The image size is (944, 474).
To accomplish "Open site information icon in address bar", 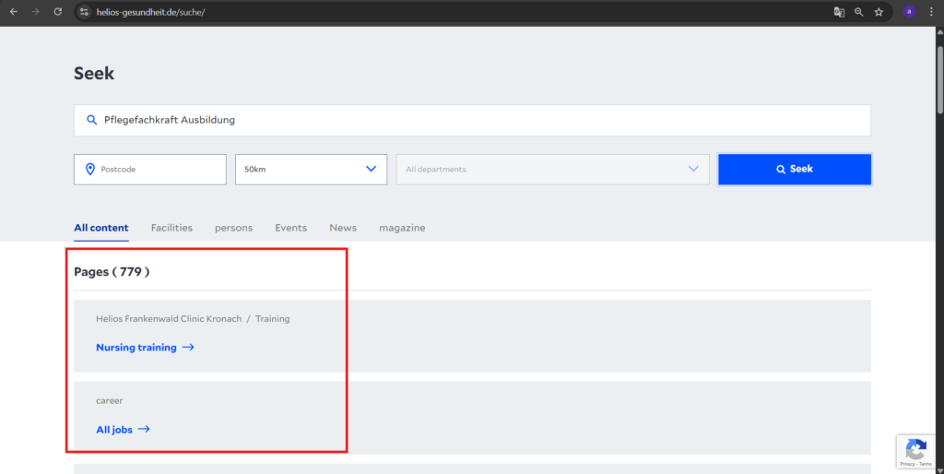I will tap(84, 12).
